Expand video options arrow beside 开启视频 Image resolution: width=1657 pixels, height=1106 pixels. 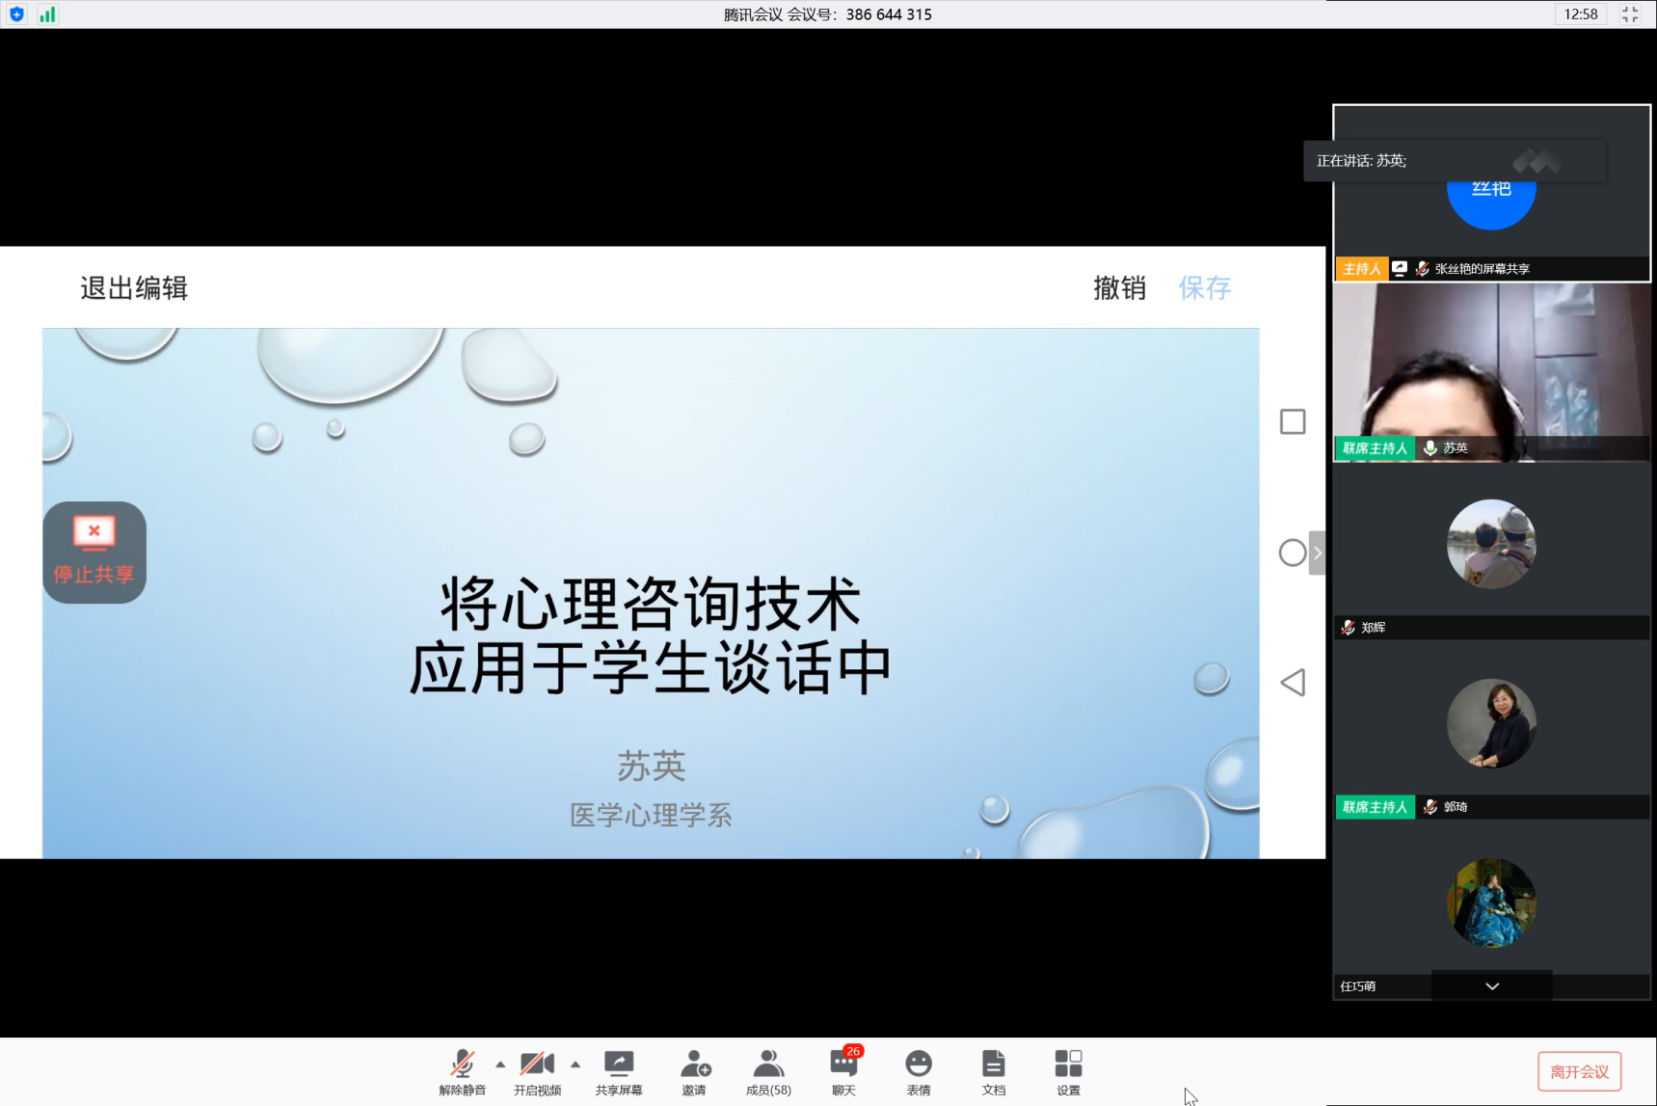coord(575,1065)
